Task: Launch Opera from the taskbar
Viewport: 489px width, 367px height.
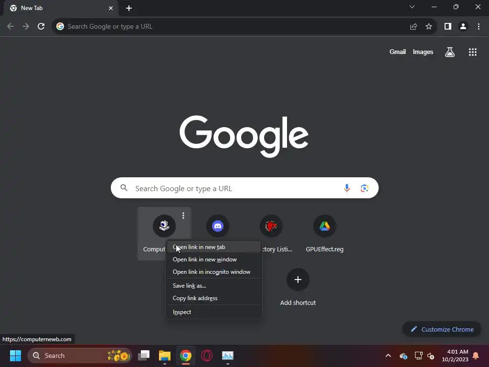Action: (x=206, y=356)
